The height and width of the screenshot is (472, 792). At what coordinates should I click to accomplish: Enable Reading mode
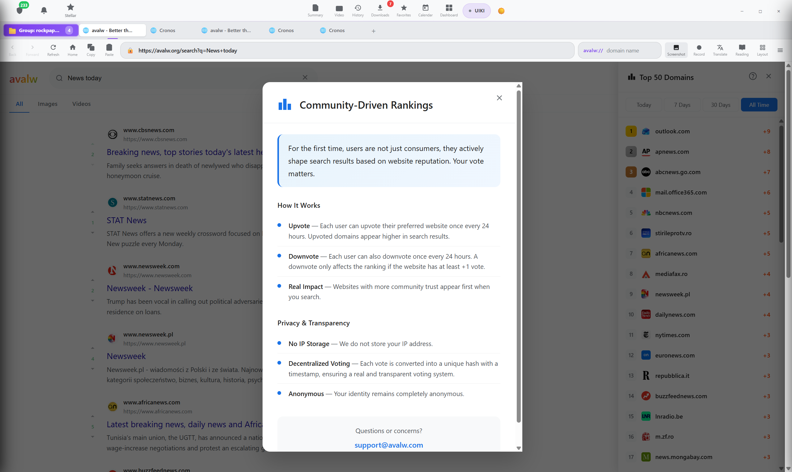[x=742, y=50]
